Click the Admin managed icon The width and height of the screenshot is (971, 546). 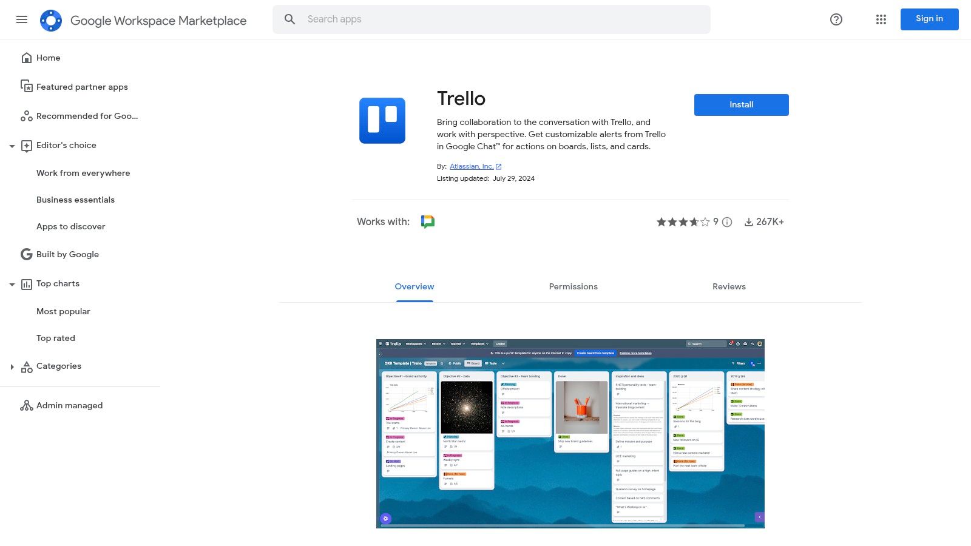27,405
